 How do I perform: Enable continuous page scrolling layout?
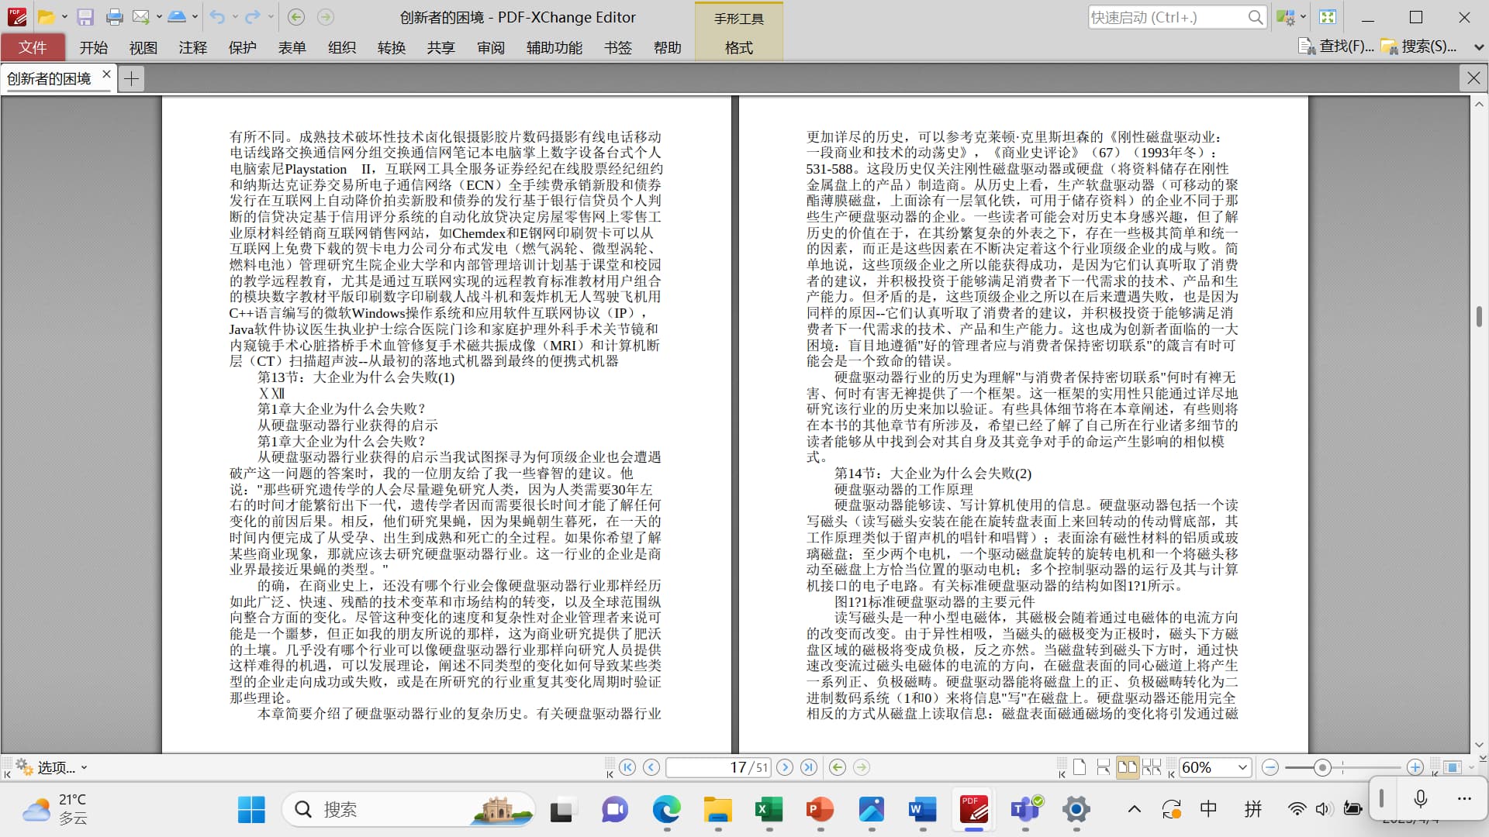[1103, 767]
